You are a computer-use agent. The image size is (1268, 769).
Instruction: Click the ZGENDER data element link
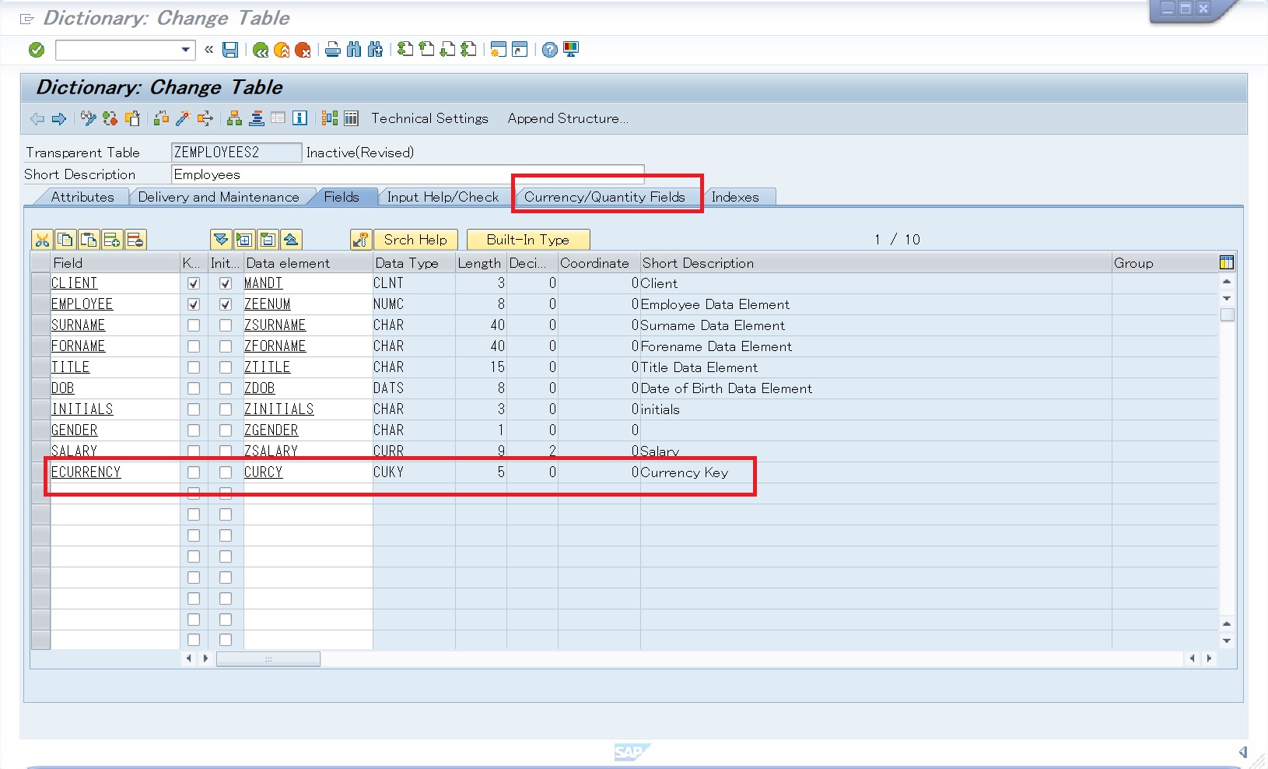click(x=271, y=430)
